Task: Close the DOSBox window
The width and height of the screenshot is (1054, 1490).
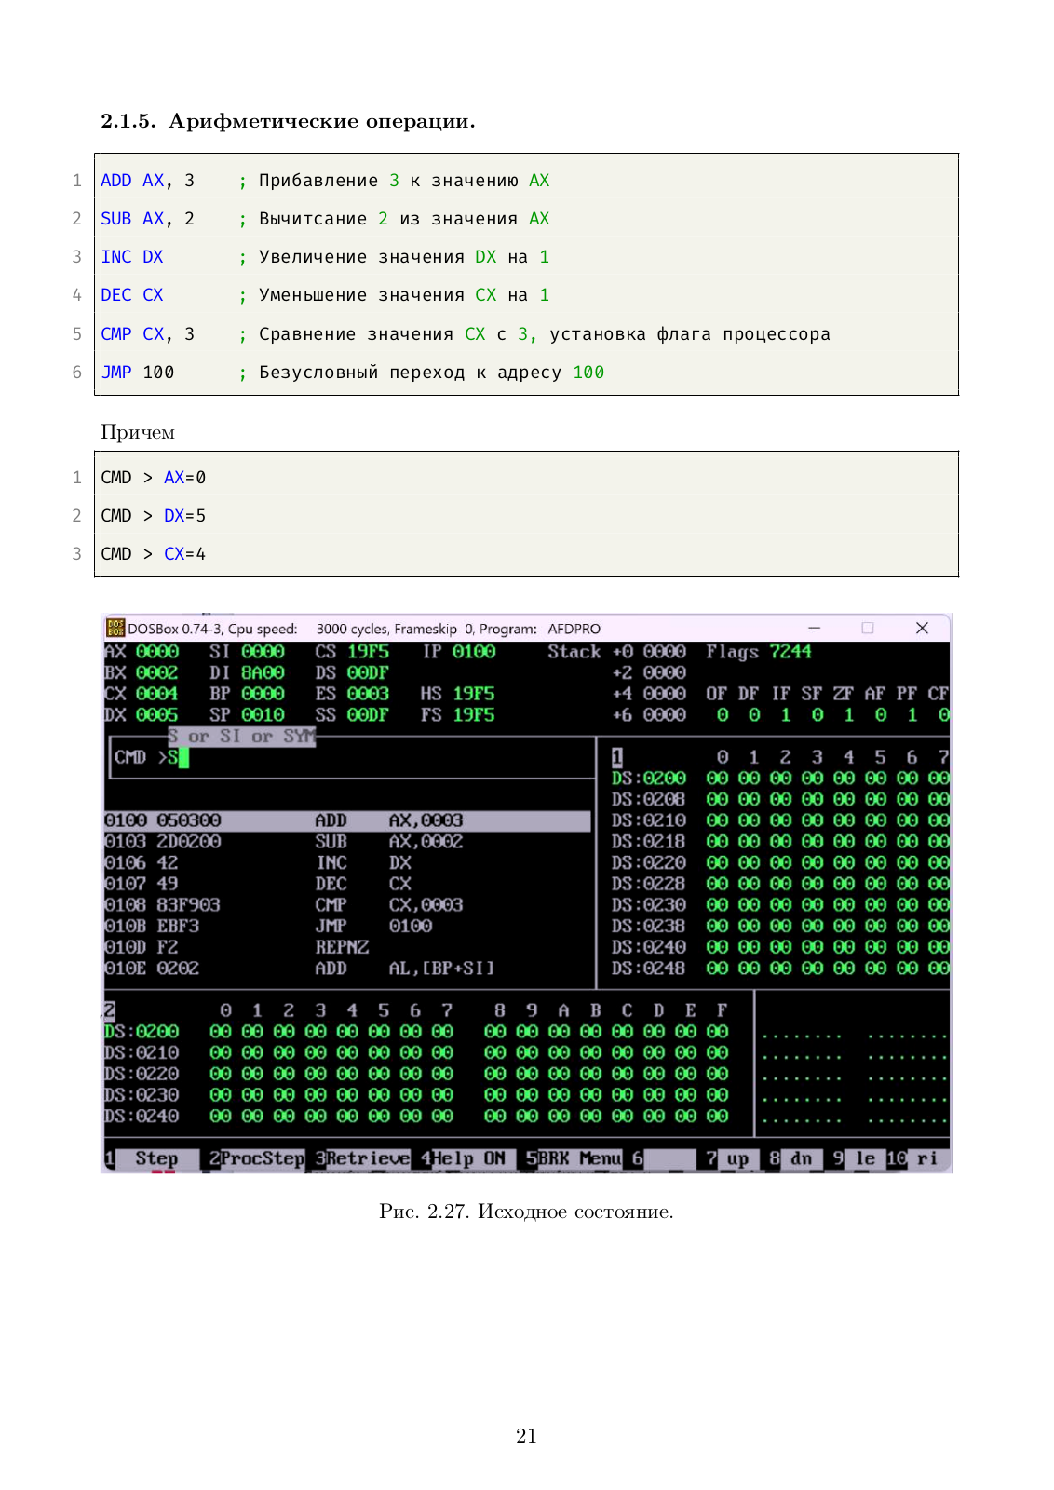Action: coord(922,629)
